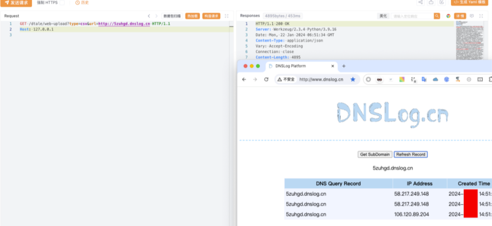
Task: Click the 106.120.89.204 IP address cell
Action: tap(411, 214)
